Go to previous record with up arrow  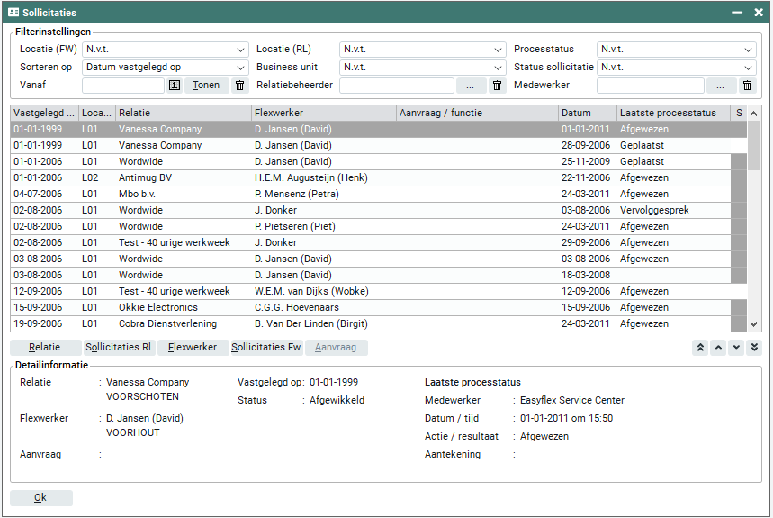[718, 348]
